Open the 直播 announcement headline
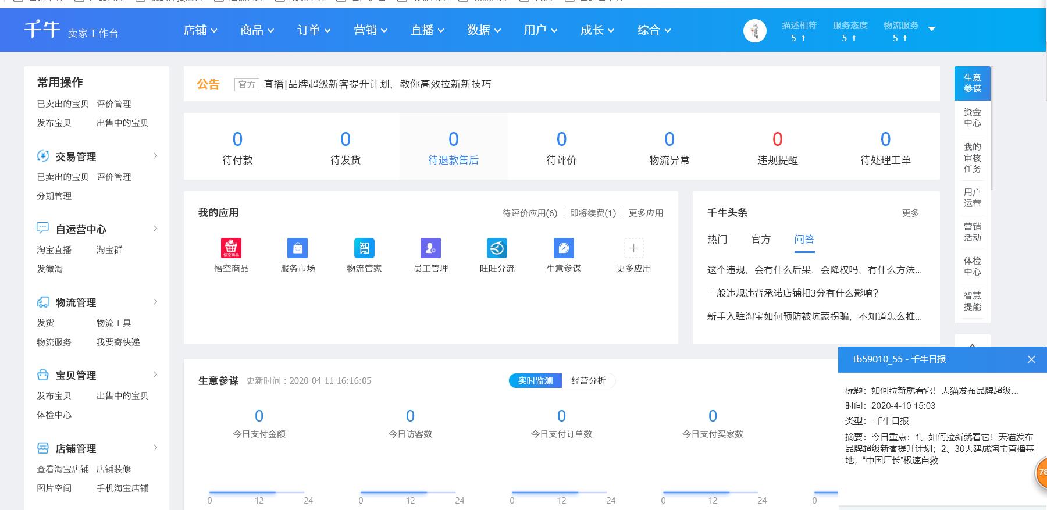The width and height of the screenshot is (1047, 510). pyautogui.click(x=378, y=84)
